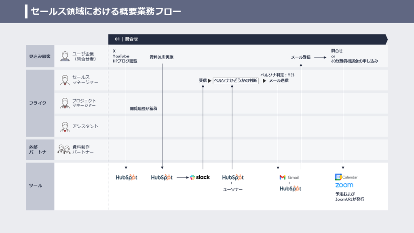This screenshot has height=233, width=414.
Task: Select the セールスマネージャー person icon
Action: click(x=65, y=80)
